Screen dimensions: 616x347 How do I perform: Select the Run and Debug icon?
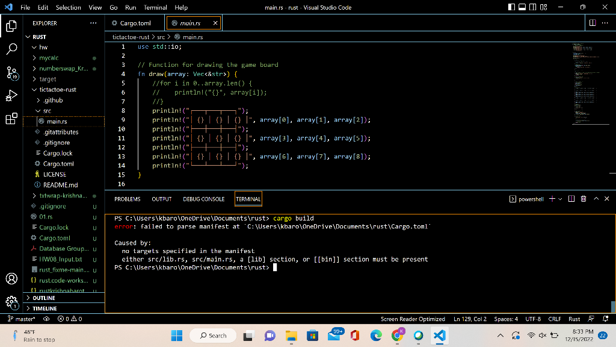pyautogui.click(x=12, y=95)
